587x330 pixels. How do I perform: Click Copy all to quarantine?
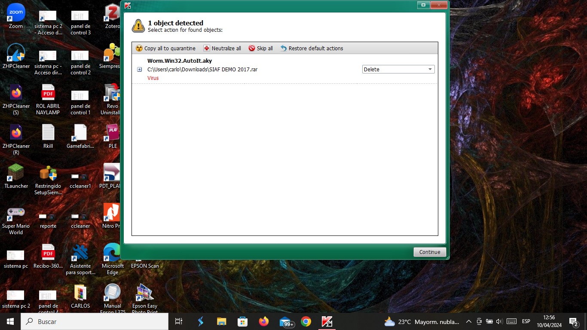point(165,48)
